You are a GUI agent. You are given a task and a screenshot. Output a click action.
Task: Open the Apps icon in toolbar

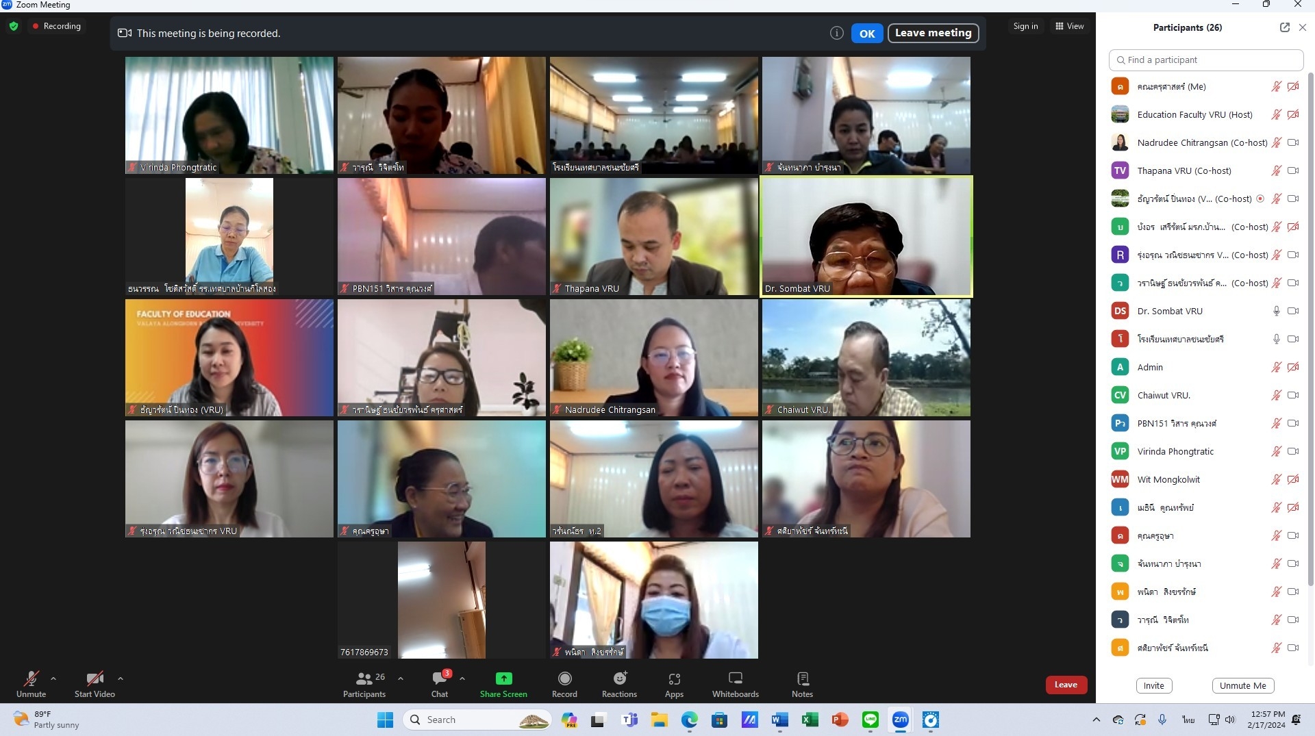coord(674,678)
